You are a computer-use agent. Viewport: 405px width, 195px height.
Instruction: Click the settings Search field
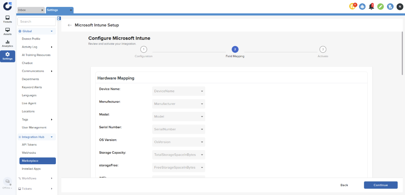pos(37,22)
